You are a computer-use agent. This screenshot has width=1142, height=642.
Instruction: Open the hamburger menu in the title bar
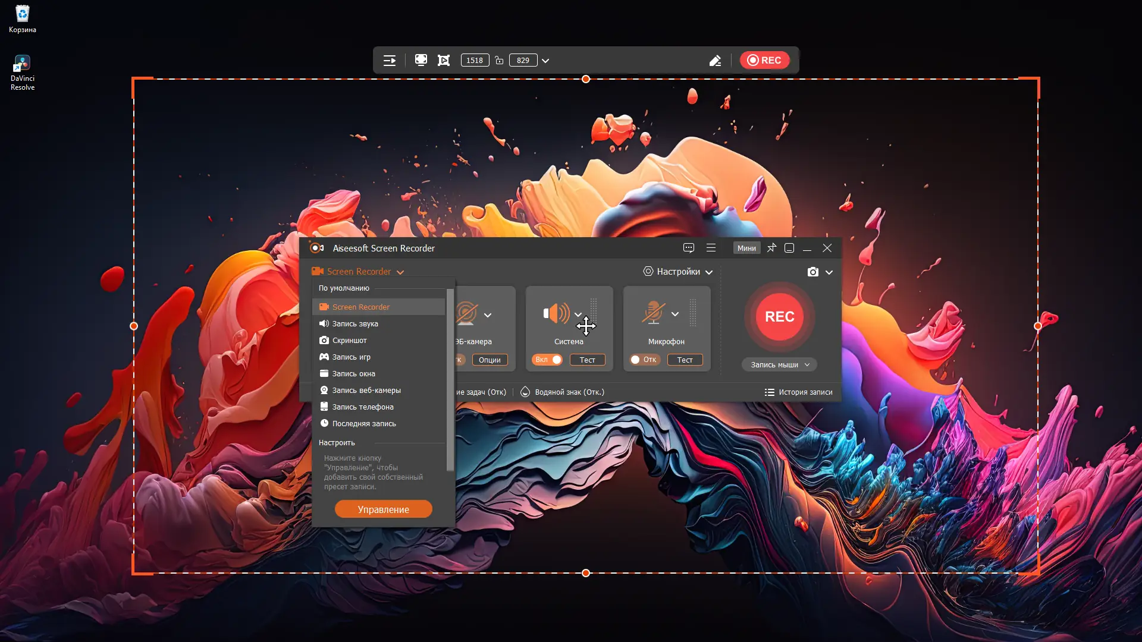point(711,248)
